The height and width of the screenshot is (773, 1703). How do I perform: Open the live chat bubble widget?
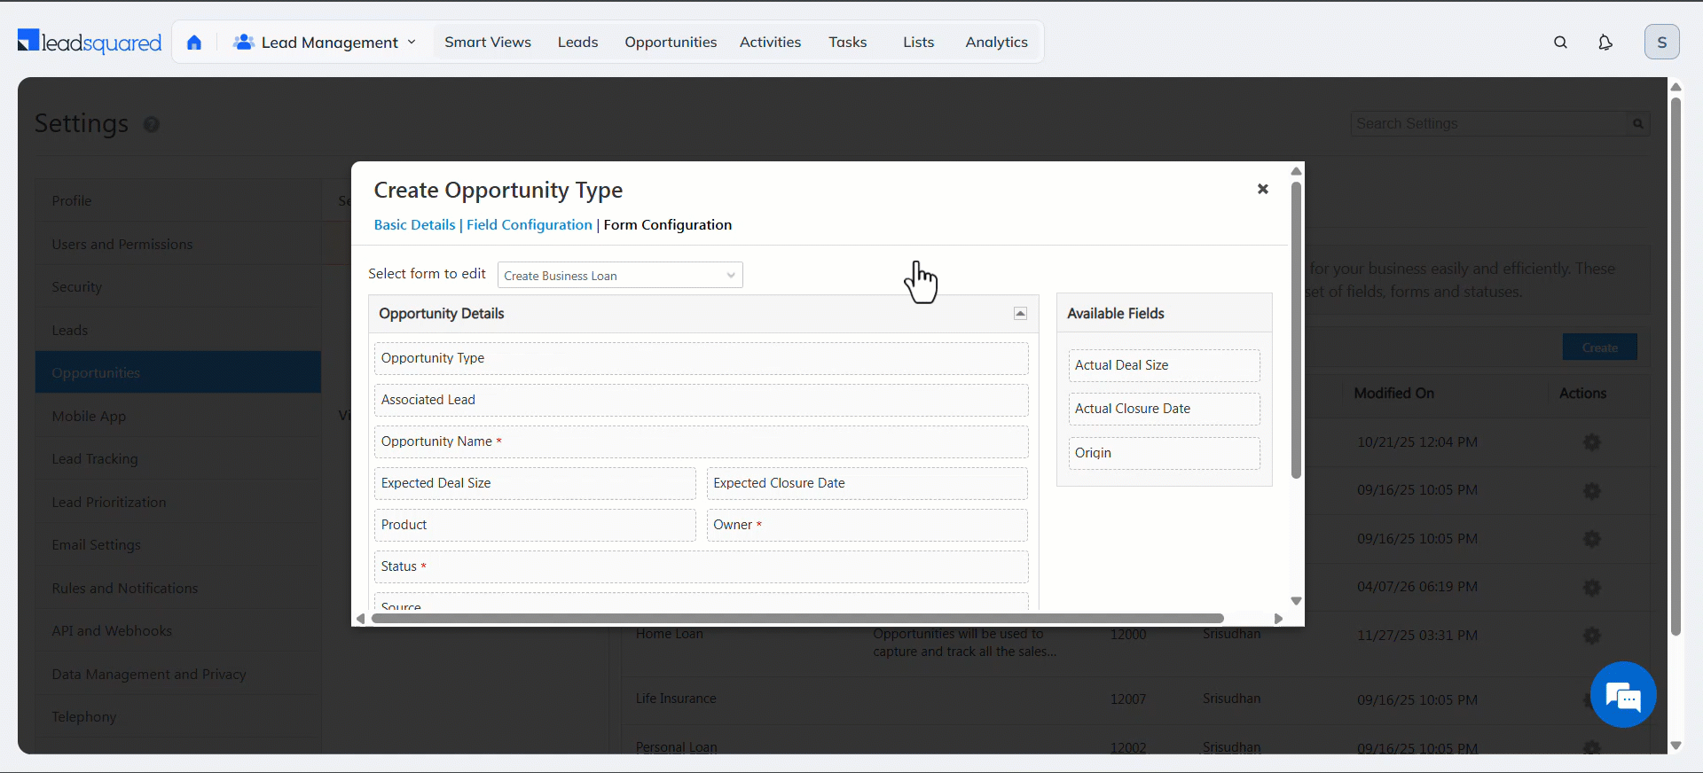point(1622,696)
